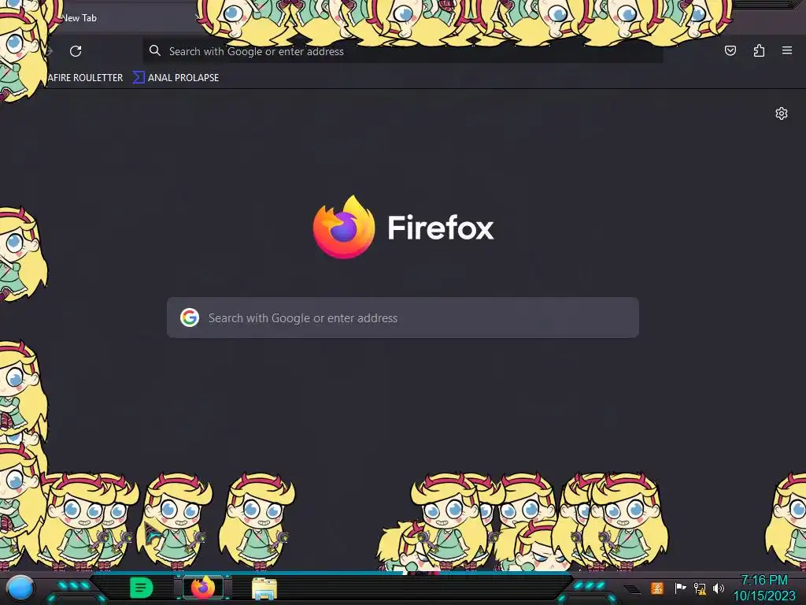
Task: Open the Firefox hamburger application menu
Action: click(x=787, y=50)
